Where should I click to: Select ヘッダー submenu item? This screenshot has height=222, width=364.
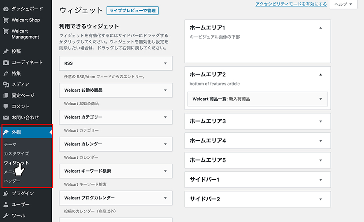click(12, 181)
